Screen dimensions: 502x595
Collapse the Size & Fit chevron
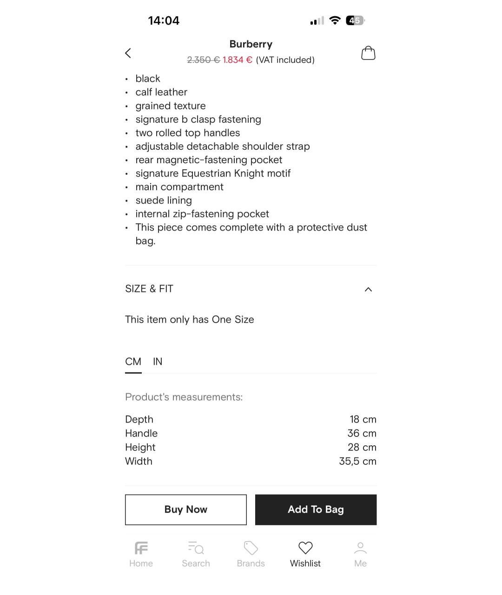pos(368,289)
